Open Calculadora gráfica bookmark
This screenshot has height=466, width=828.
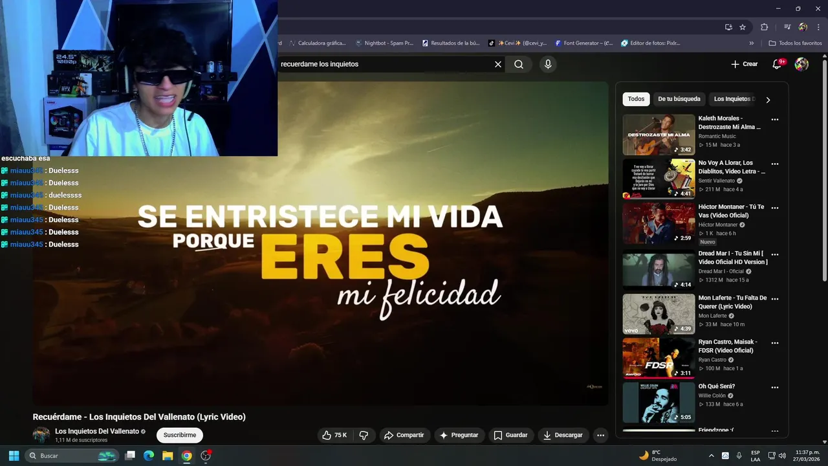318,43
